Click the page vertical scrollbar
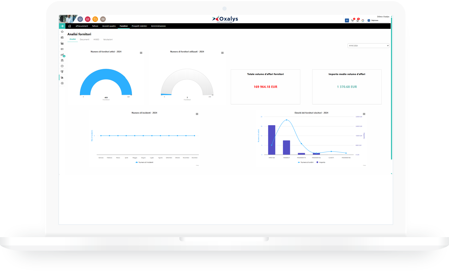 click(x=391, y=89)
